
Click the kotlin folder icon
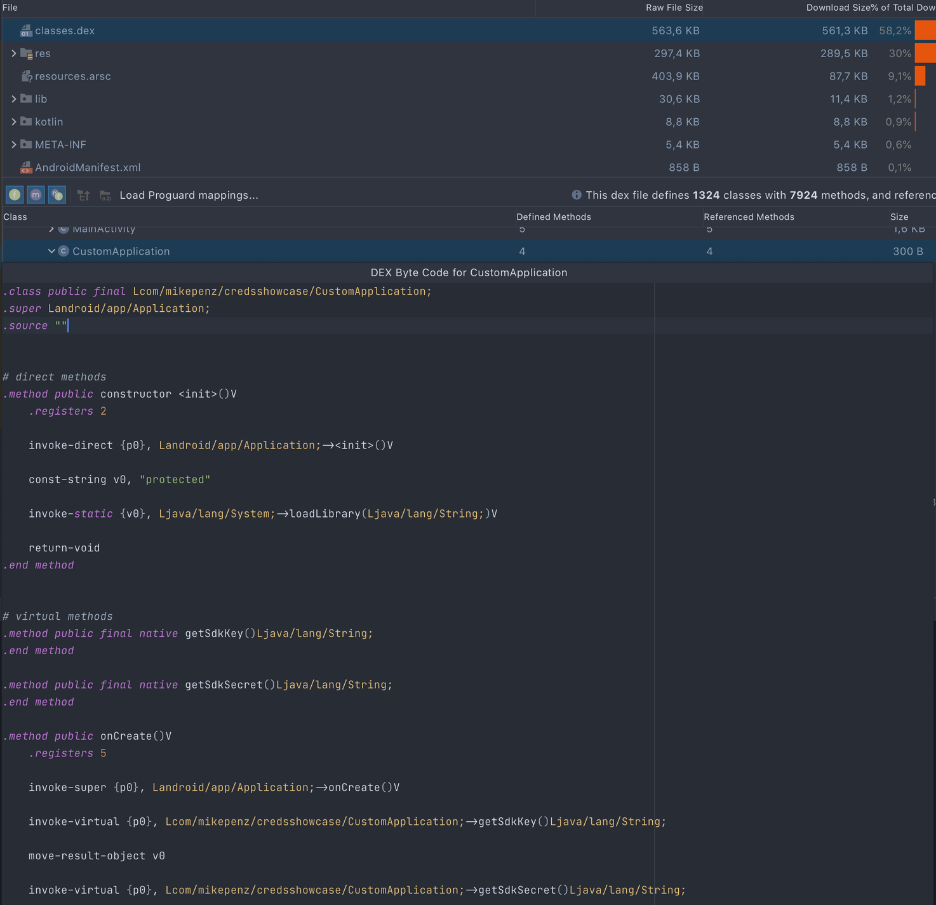[26, 121]
